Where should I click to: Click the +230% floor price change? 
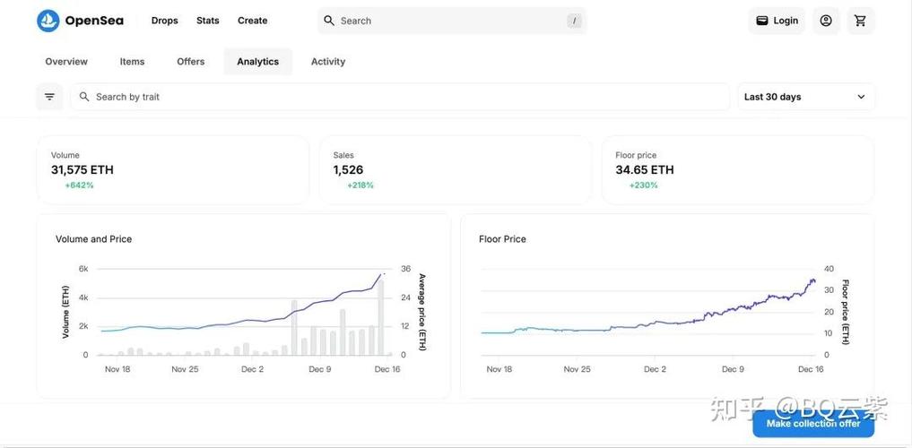643,185
